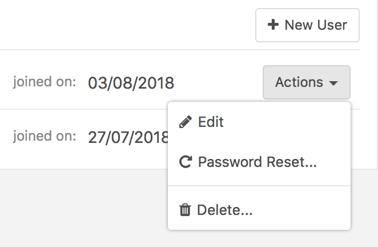
Task: Click the circular arrow Password Reset icon
Action: tap(186, 162)
